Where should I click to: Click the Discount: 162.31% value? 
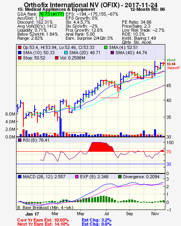(35, 22)
